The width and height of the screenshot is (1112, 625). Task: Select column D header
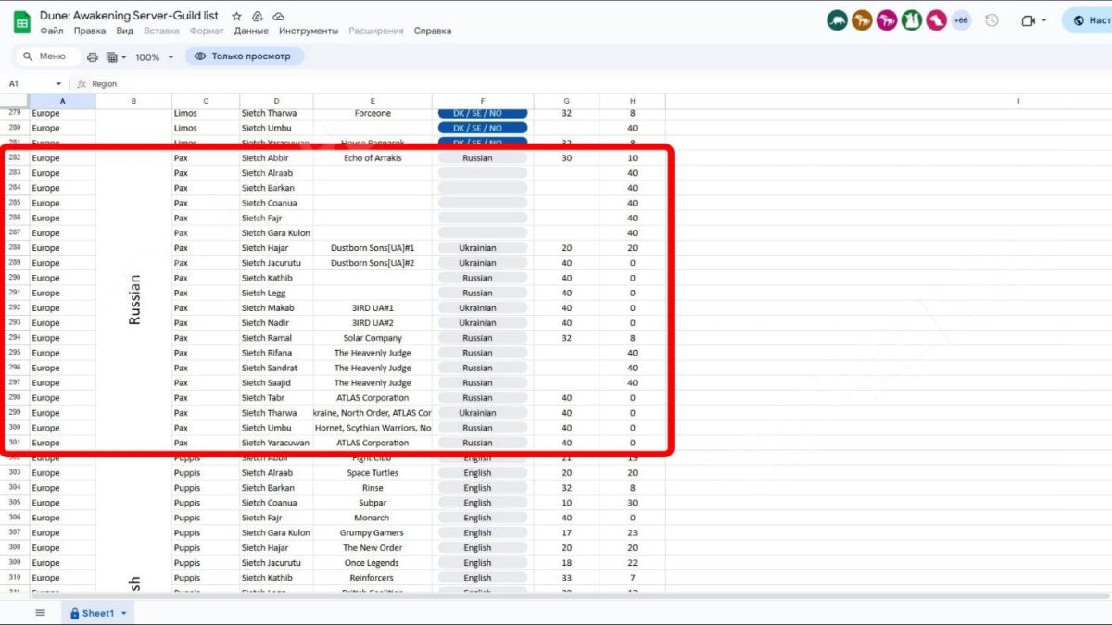point(276,100)
